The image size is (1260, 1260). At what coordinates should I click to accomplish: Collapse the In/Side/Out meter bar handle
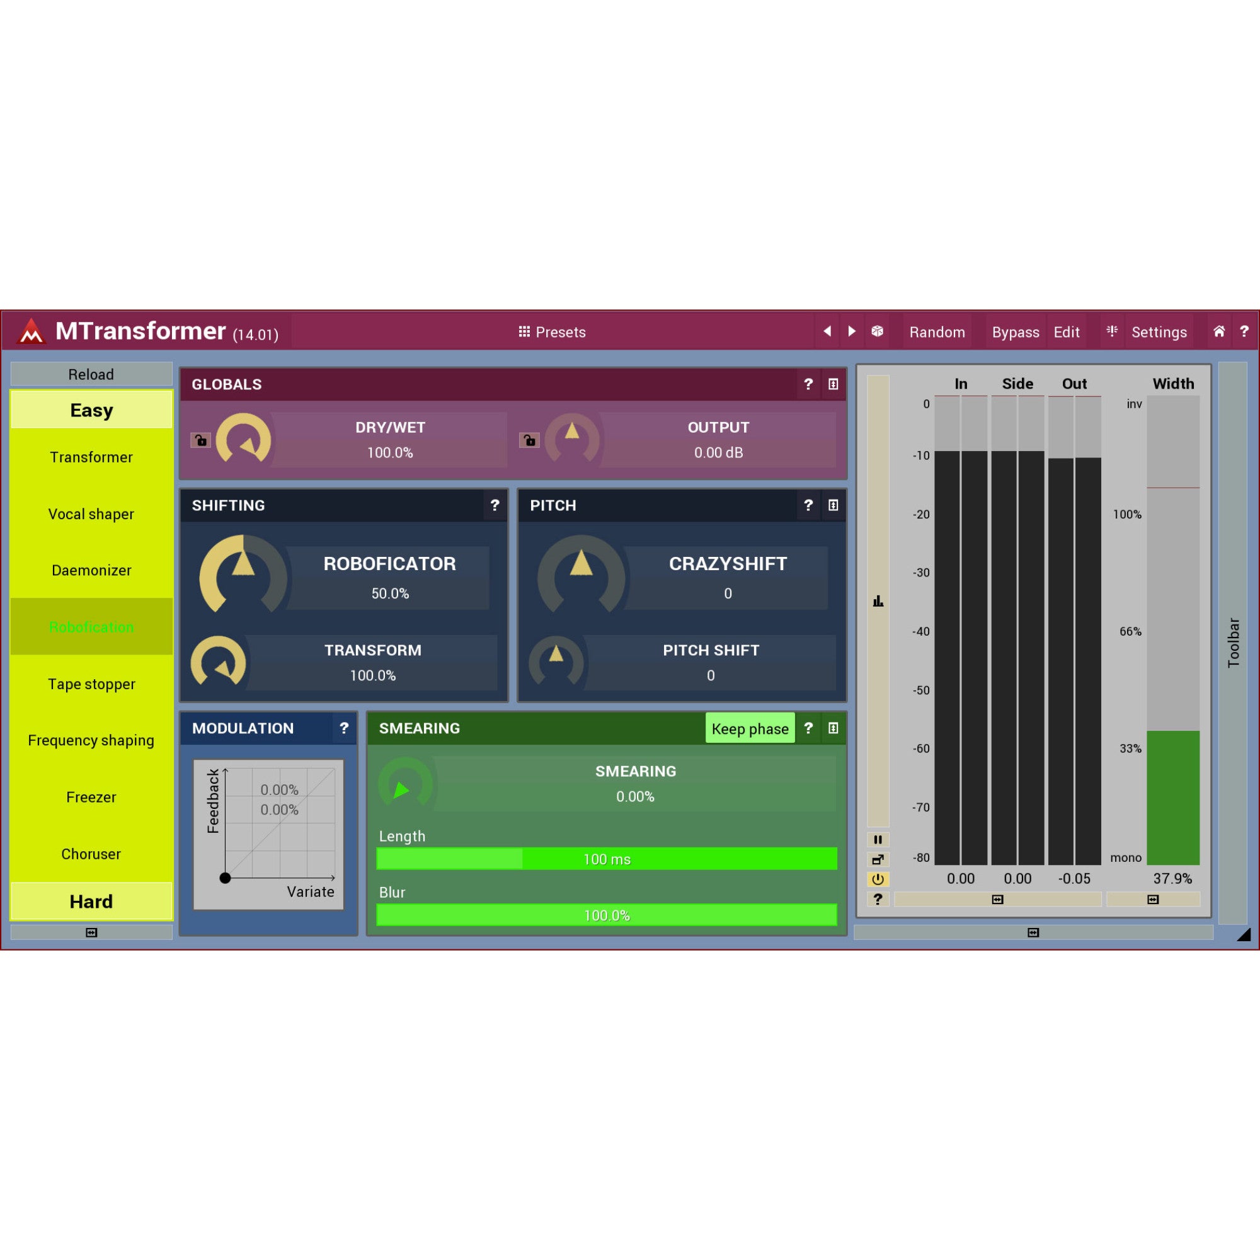click(x=997, y=900)
